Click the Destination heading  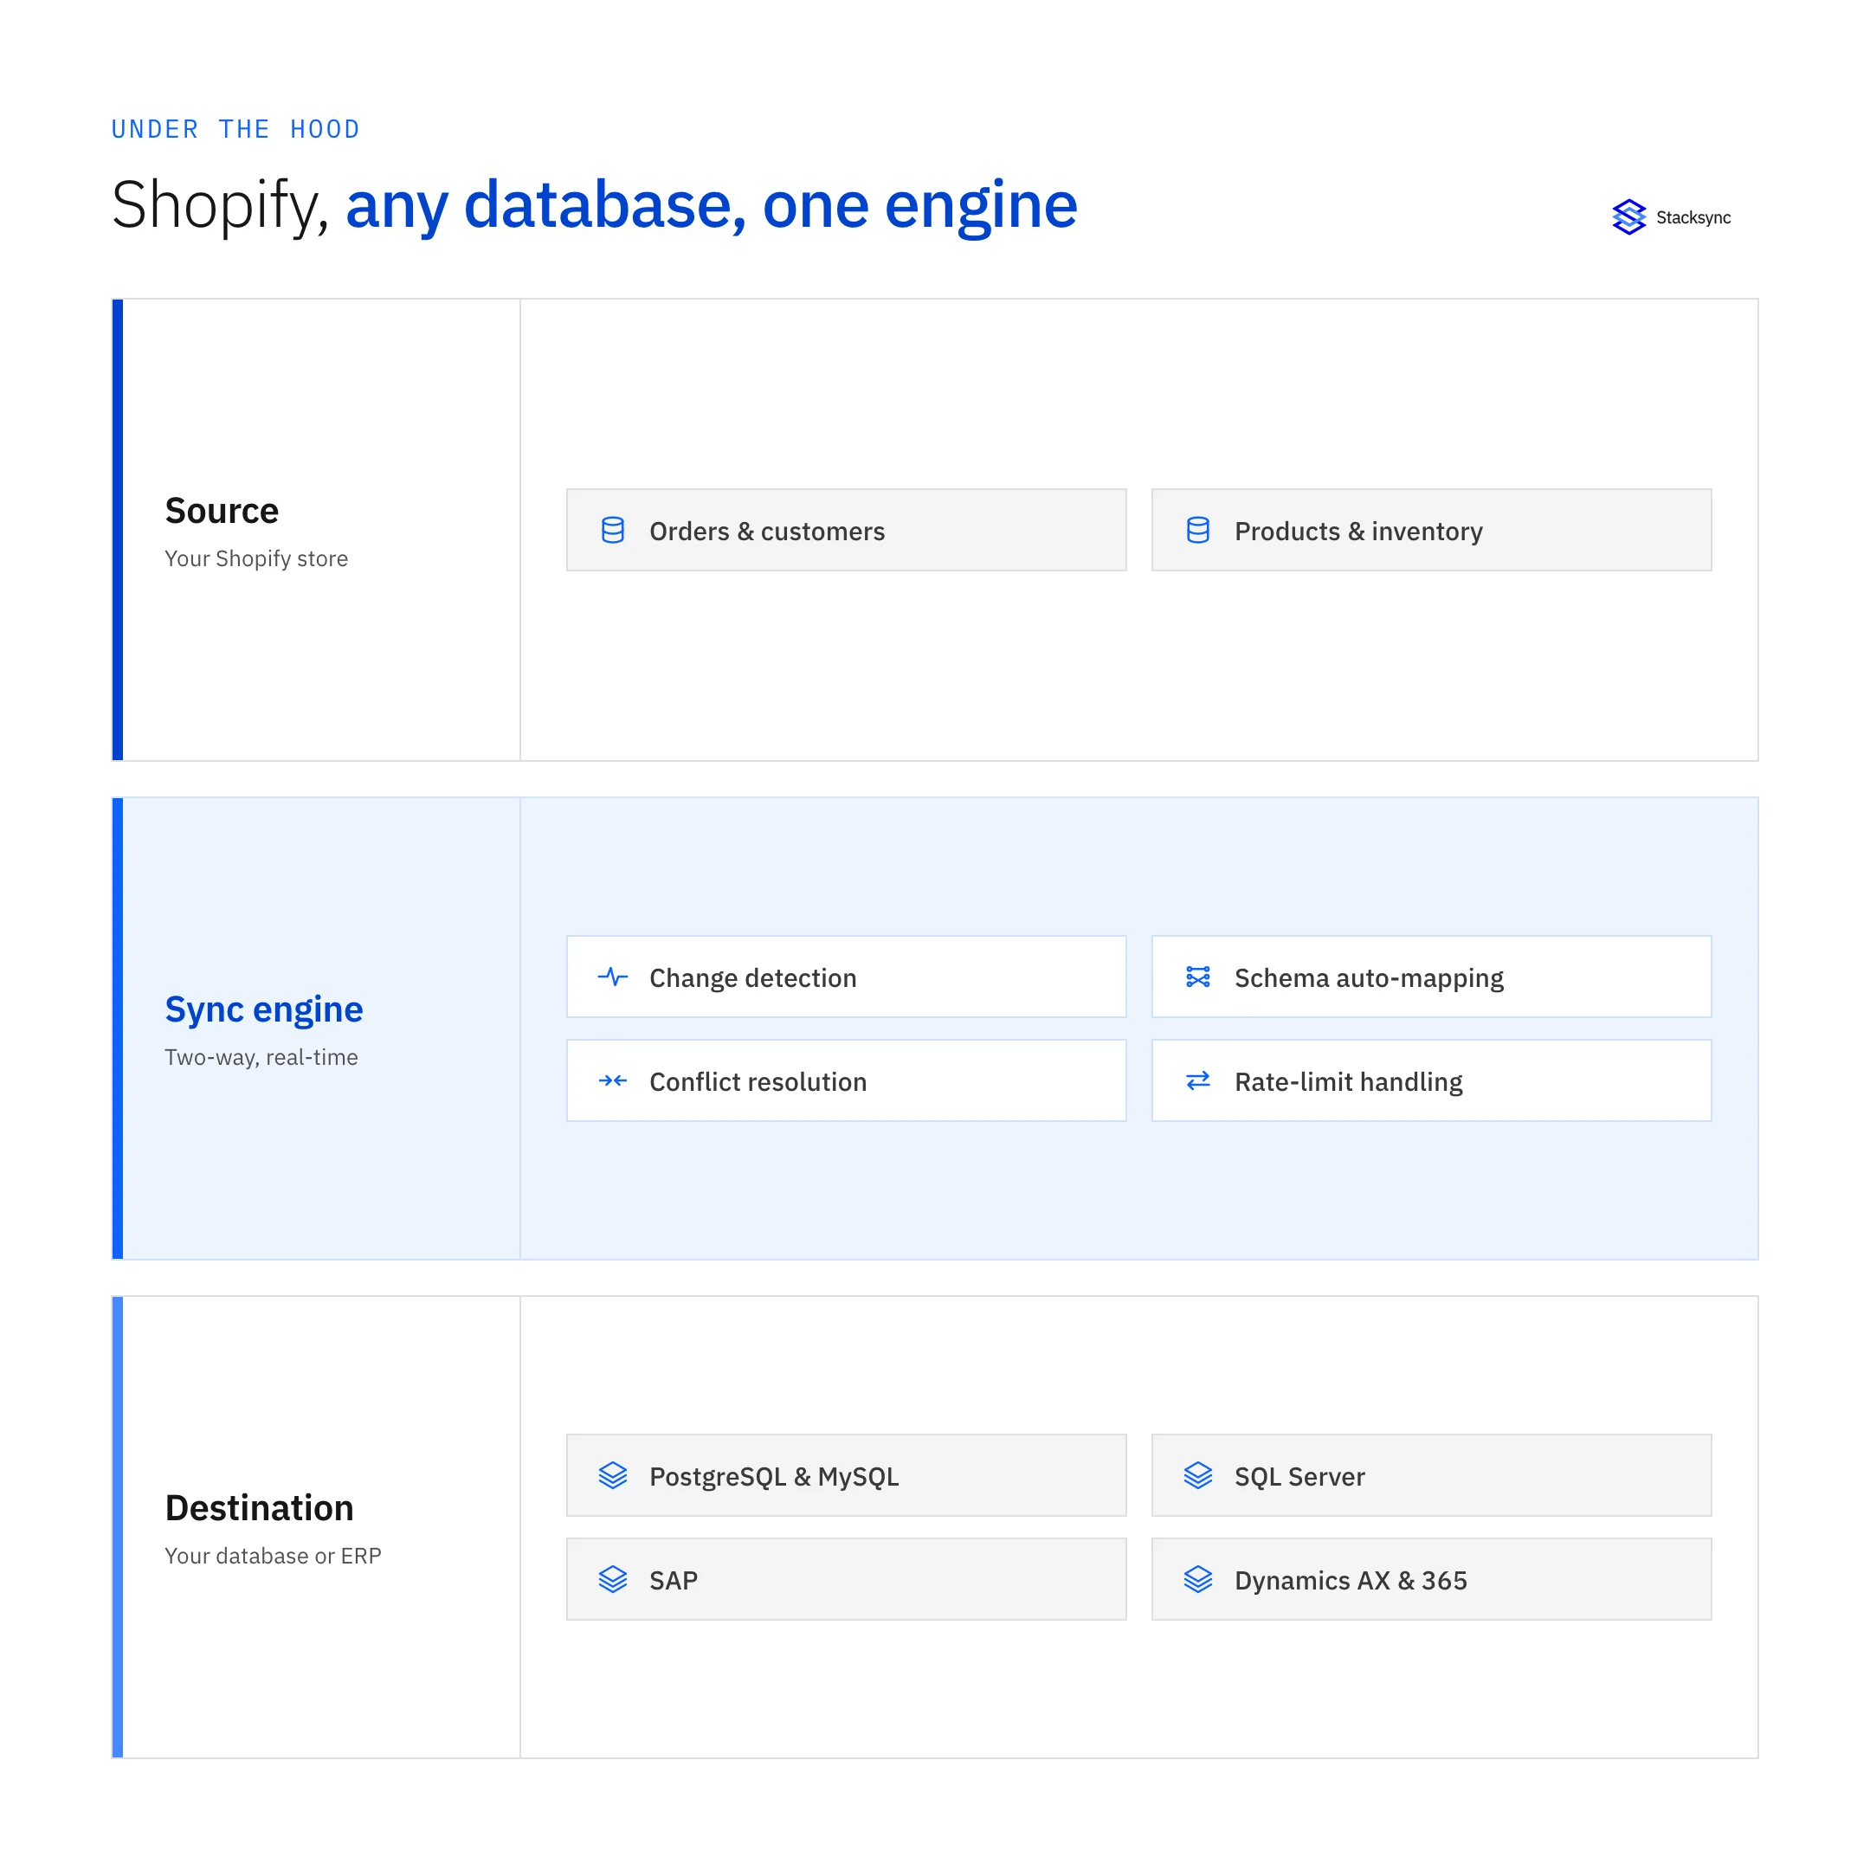pos(260,1507)
